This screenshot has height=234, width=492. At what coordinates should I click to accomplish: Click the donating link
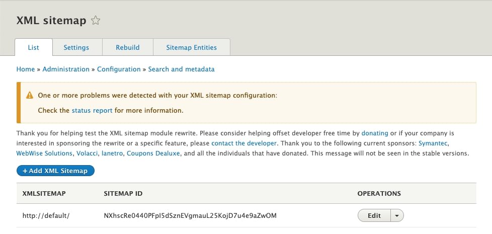pos(375,133)
